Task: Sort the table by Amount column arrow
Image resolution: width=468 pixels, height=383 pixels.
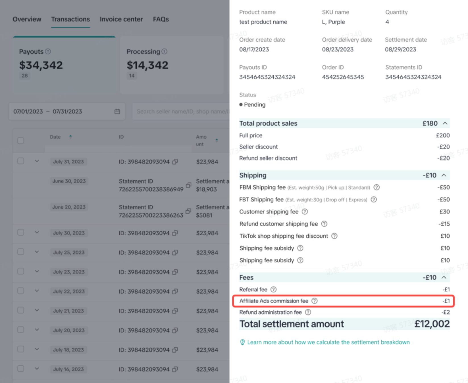Action: 217,140
